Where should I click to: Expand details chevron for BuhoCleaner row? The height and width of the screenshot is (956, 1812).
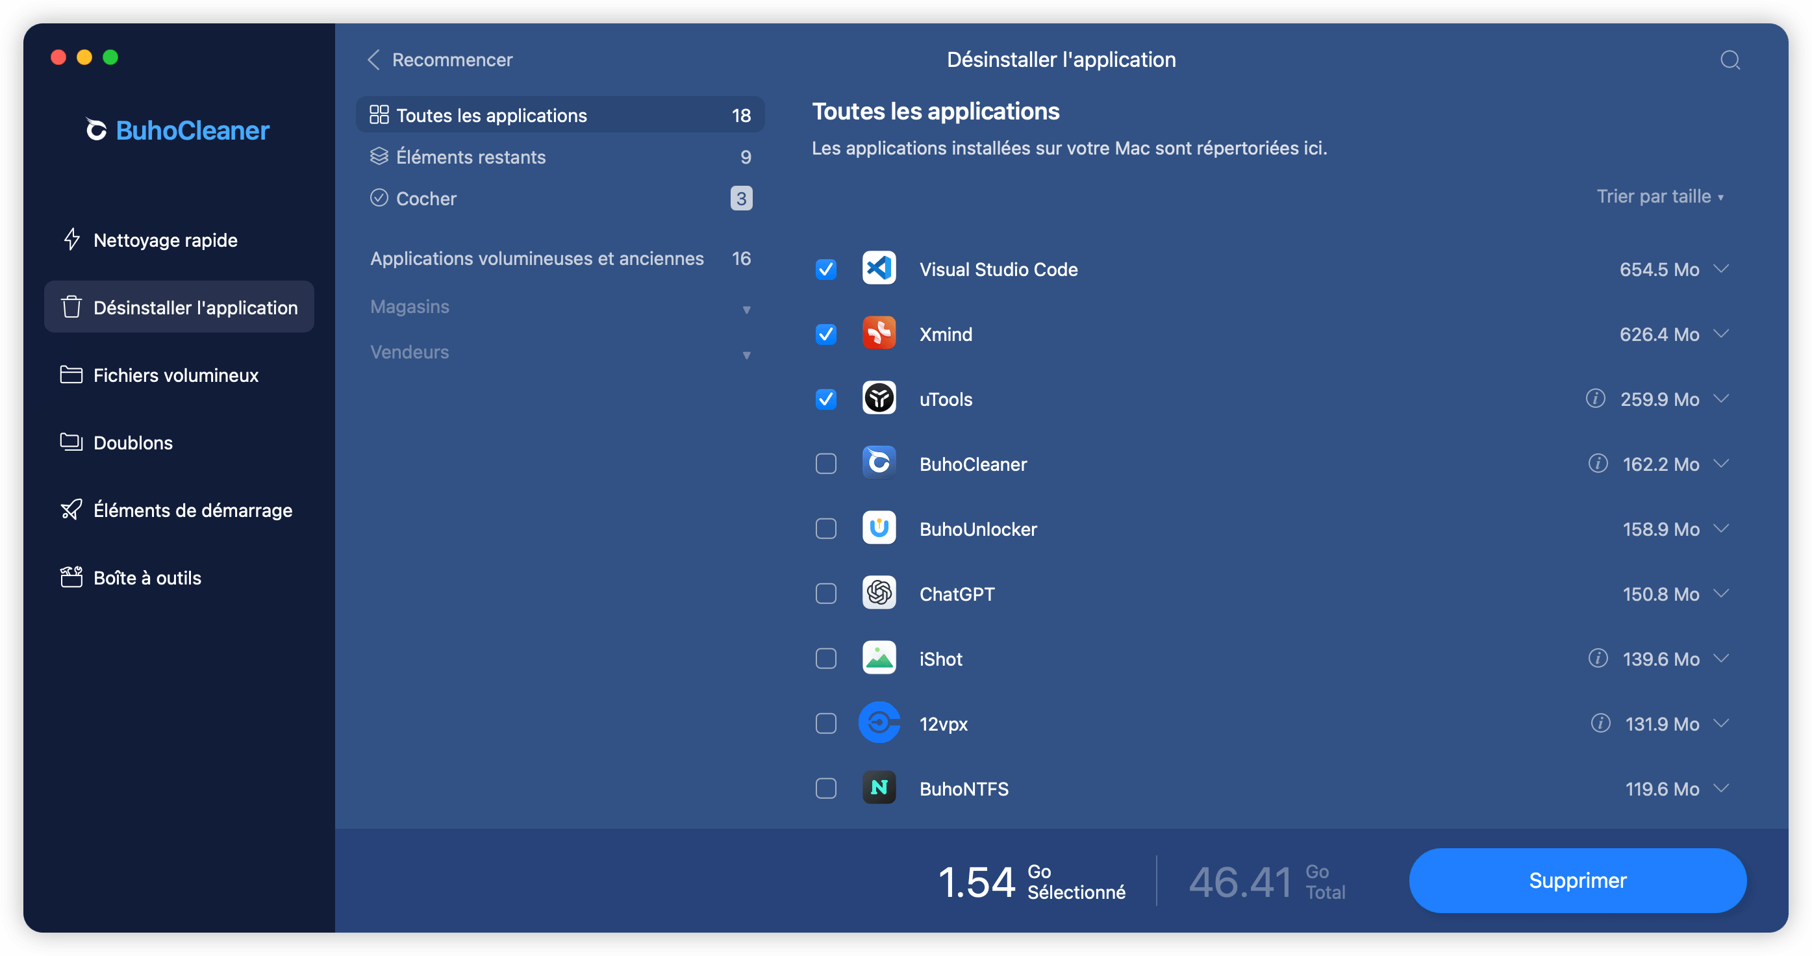pos(1721,464)
